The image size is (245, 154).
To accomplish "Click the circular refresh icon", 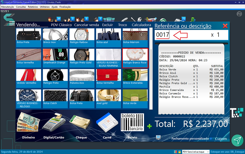I will coord(239,14).
